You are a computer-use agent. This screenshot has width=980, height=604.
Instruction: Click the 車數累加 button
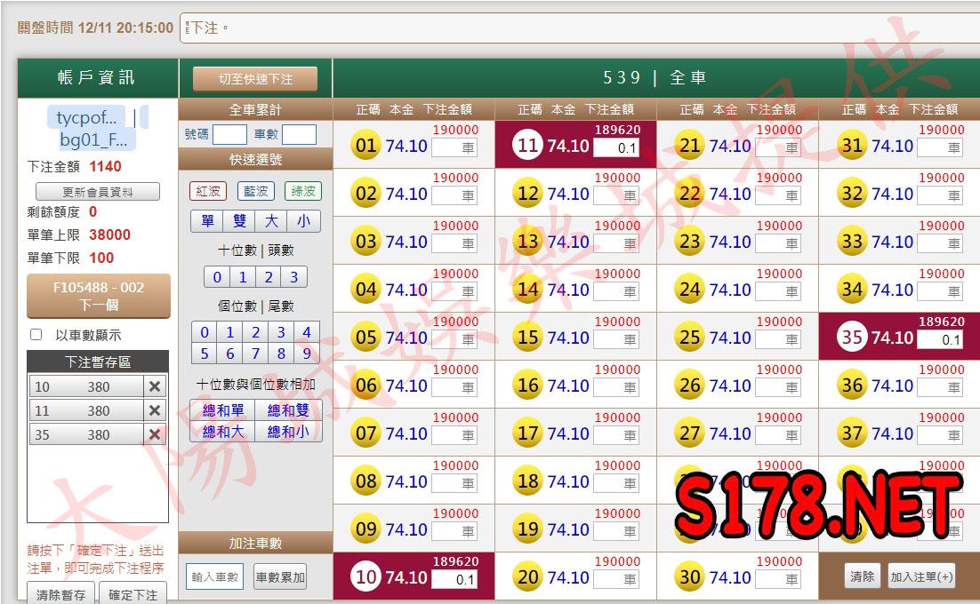[x=280, y=577]
